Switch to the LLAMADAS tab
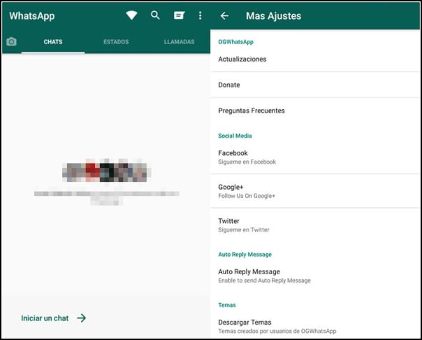The width and height of the screenshot is (422, 340). (180, 42)
